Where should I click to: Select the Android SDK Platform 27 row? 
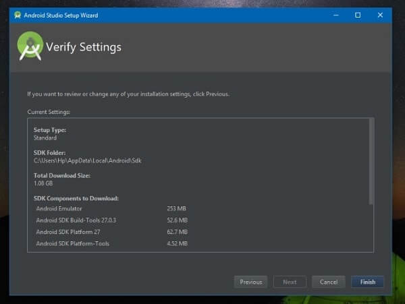[x=111, y=232]
